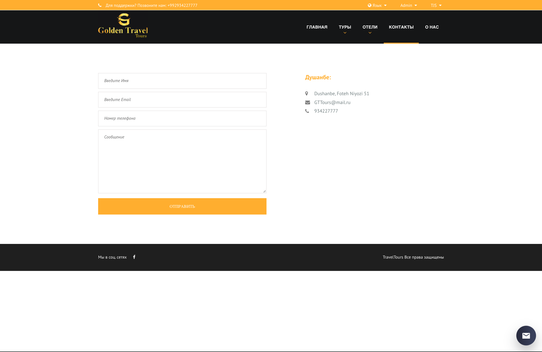Click into the Сообщение message textarea
Image resolution: width=542 pixels, height=352 pixels.
pyautogui.click(x=182, y=161)
